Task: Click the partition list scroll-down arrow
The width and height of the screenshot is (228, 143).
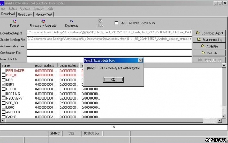Action: click(224, 116)
